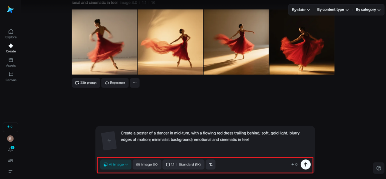Image resolution: width=386 pixels, height=179 pixels.
Task: Click the Edit prompt button
Action: 86,83
